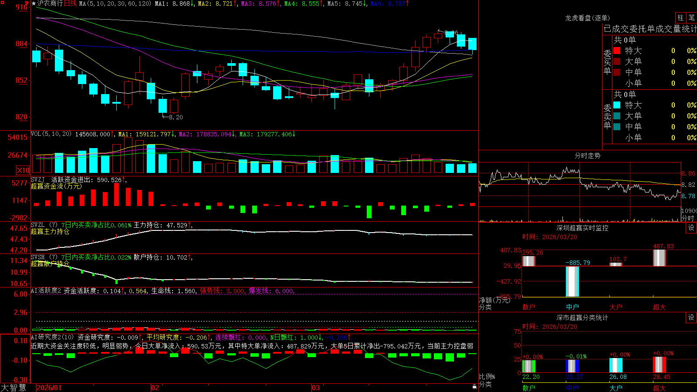Screen dimensions: 697x392
Task: Click the MA4: 8.555 value
Action: (304, 3)
